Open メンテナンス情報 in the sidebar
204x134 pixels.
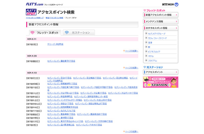tap(161, 21)
